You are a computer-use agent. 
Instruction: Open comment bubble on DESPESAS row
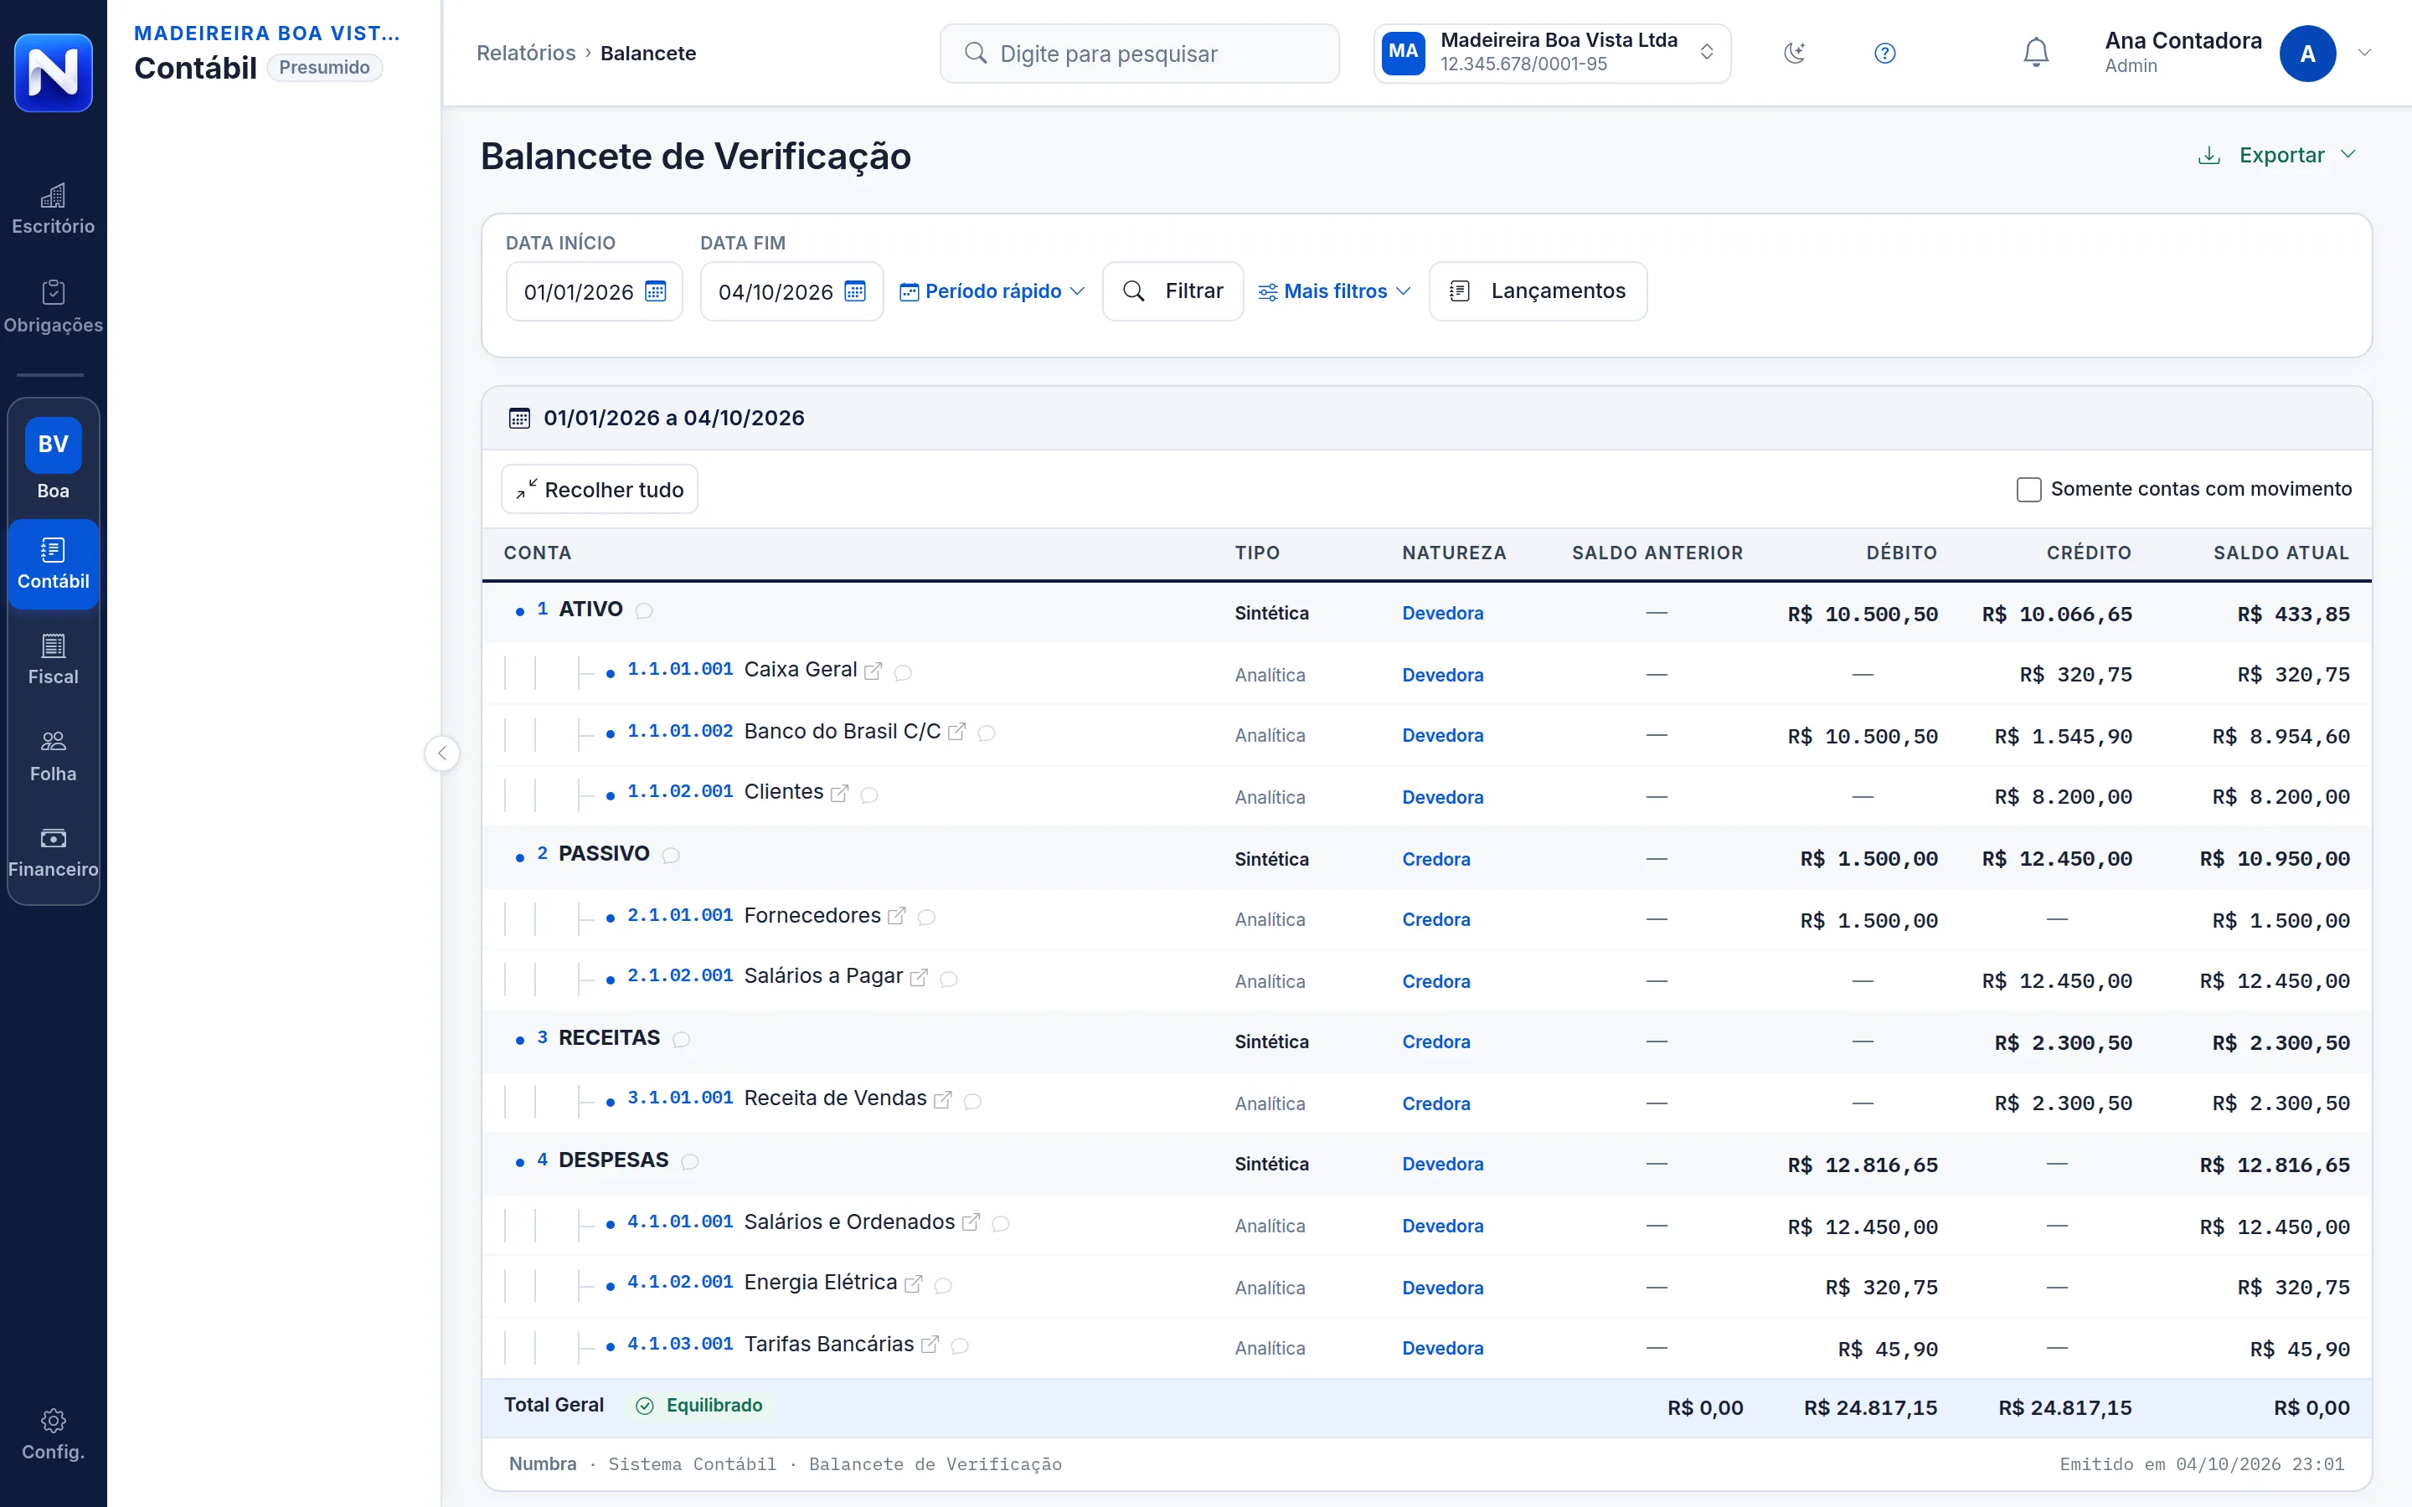pos(690,1162)
